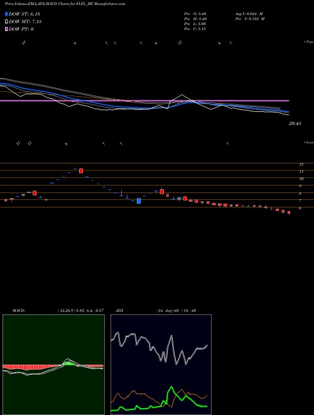Viewport: 314px width, 415px height.
Task: Click the 20.45 value beside EMA lines
Action: click(x=295, y=123)
